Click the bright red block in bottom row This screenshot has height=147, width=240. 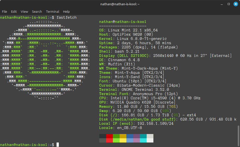tap(109, 141)
